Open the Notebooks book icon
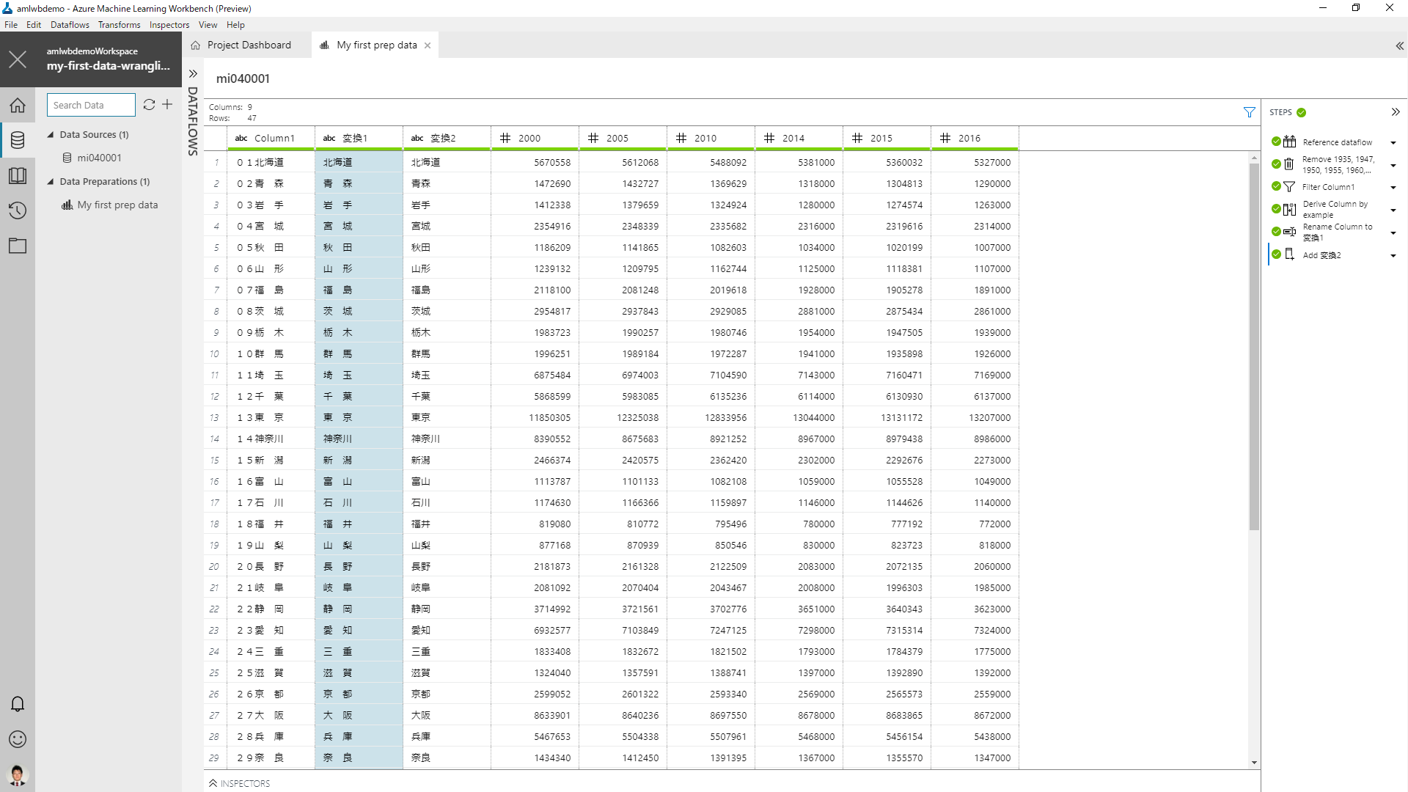 coord(18,176)
